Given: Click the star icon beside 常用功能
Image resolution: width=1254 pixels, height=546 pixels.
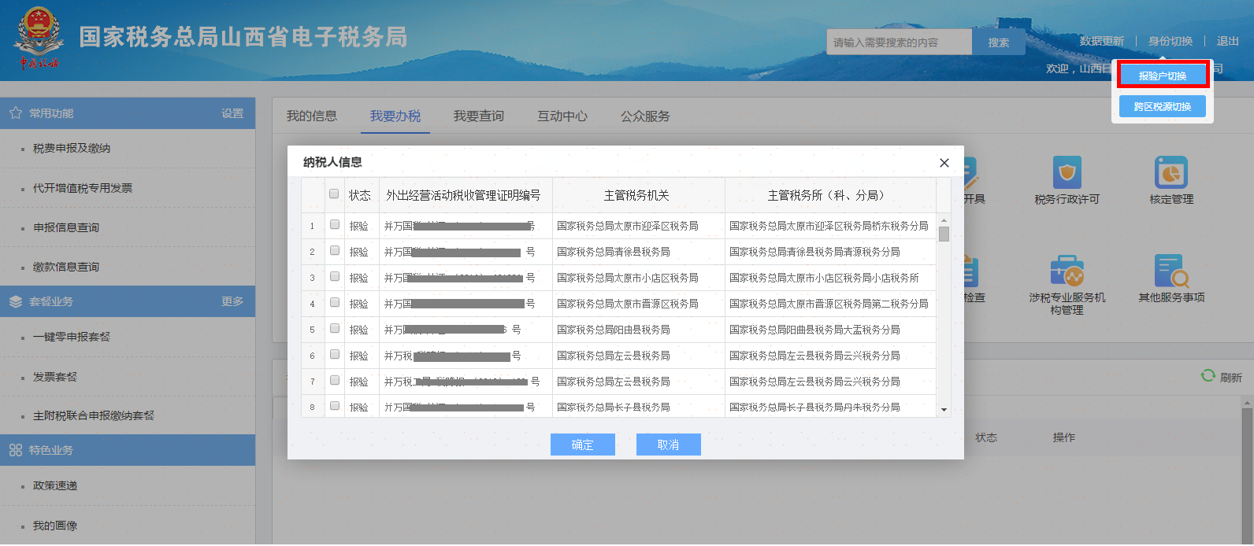Looking at the screenshot, I should 16,113.
